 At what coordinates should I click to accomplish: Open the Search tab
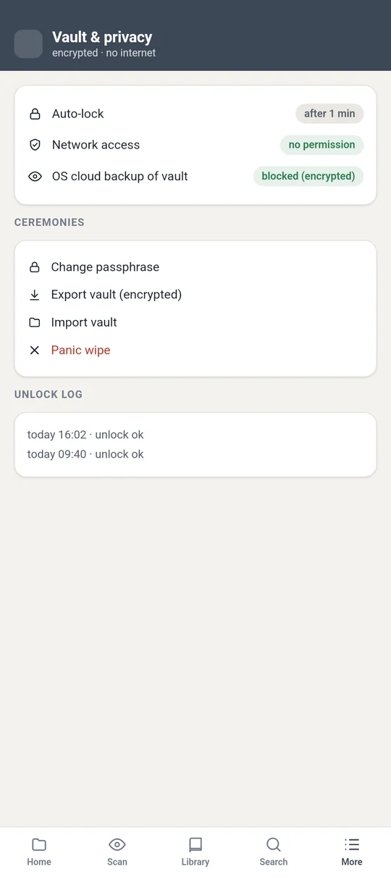(274, 852)
